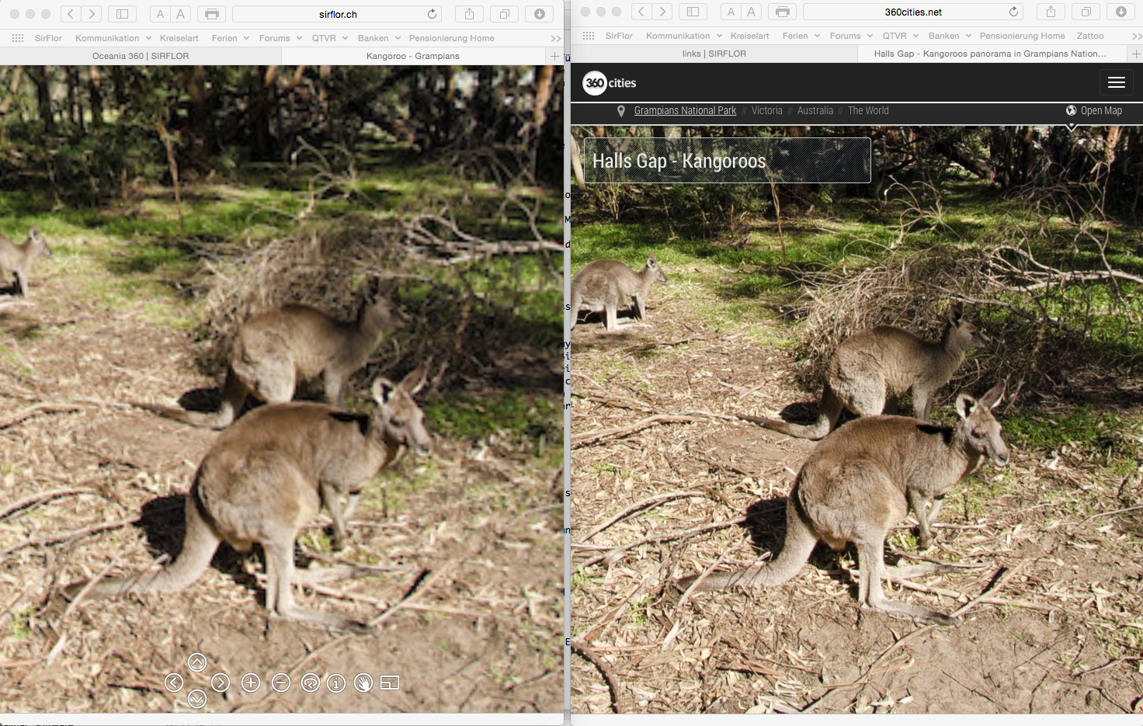Expand Banken bookmarks in the 360cities.net window
The image size is (1143, 726).
point(950,36)
